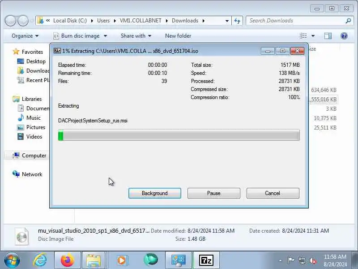This screenshot has width=358, height=269.
Task: Click the 634,646 KB size cell
Action: [x=324, y=90]
